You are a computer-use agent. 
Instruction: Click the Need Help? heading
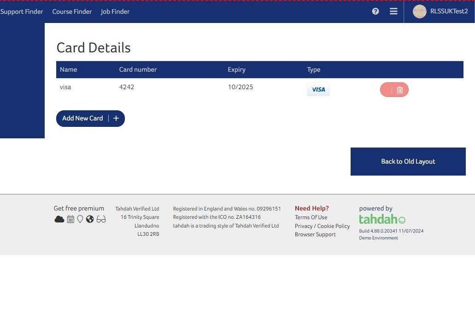coord(312,208)
